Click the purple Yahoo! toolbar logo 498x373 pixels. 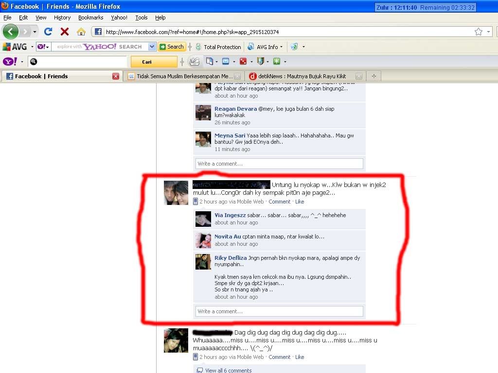point(10,62)
